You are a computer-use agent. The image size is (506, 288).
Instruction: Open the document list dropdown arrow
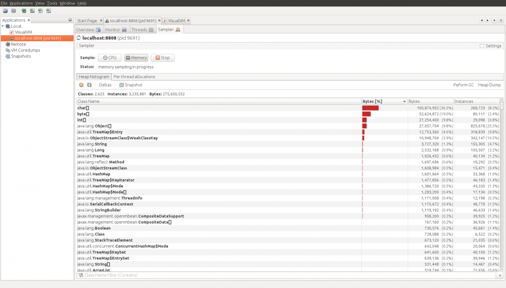[x=494, y=20]
